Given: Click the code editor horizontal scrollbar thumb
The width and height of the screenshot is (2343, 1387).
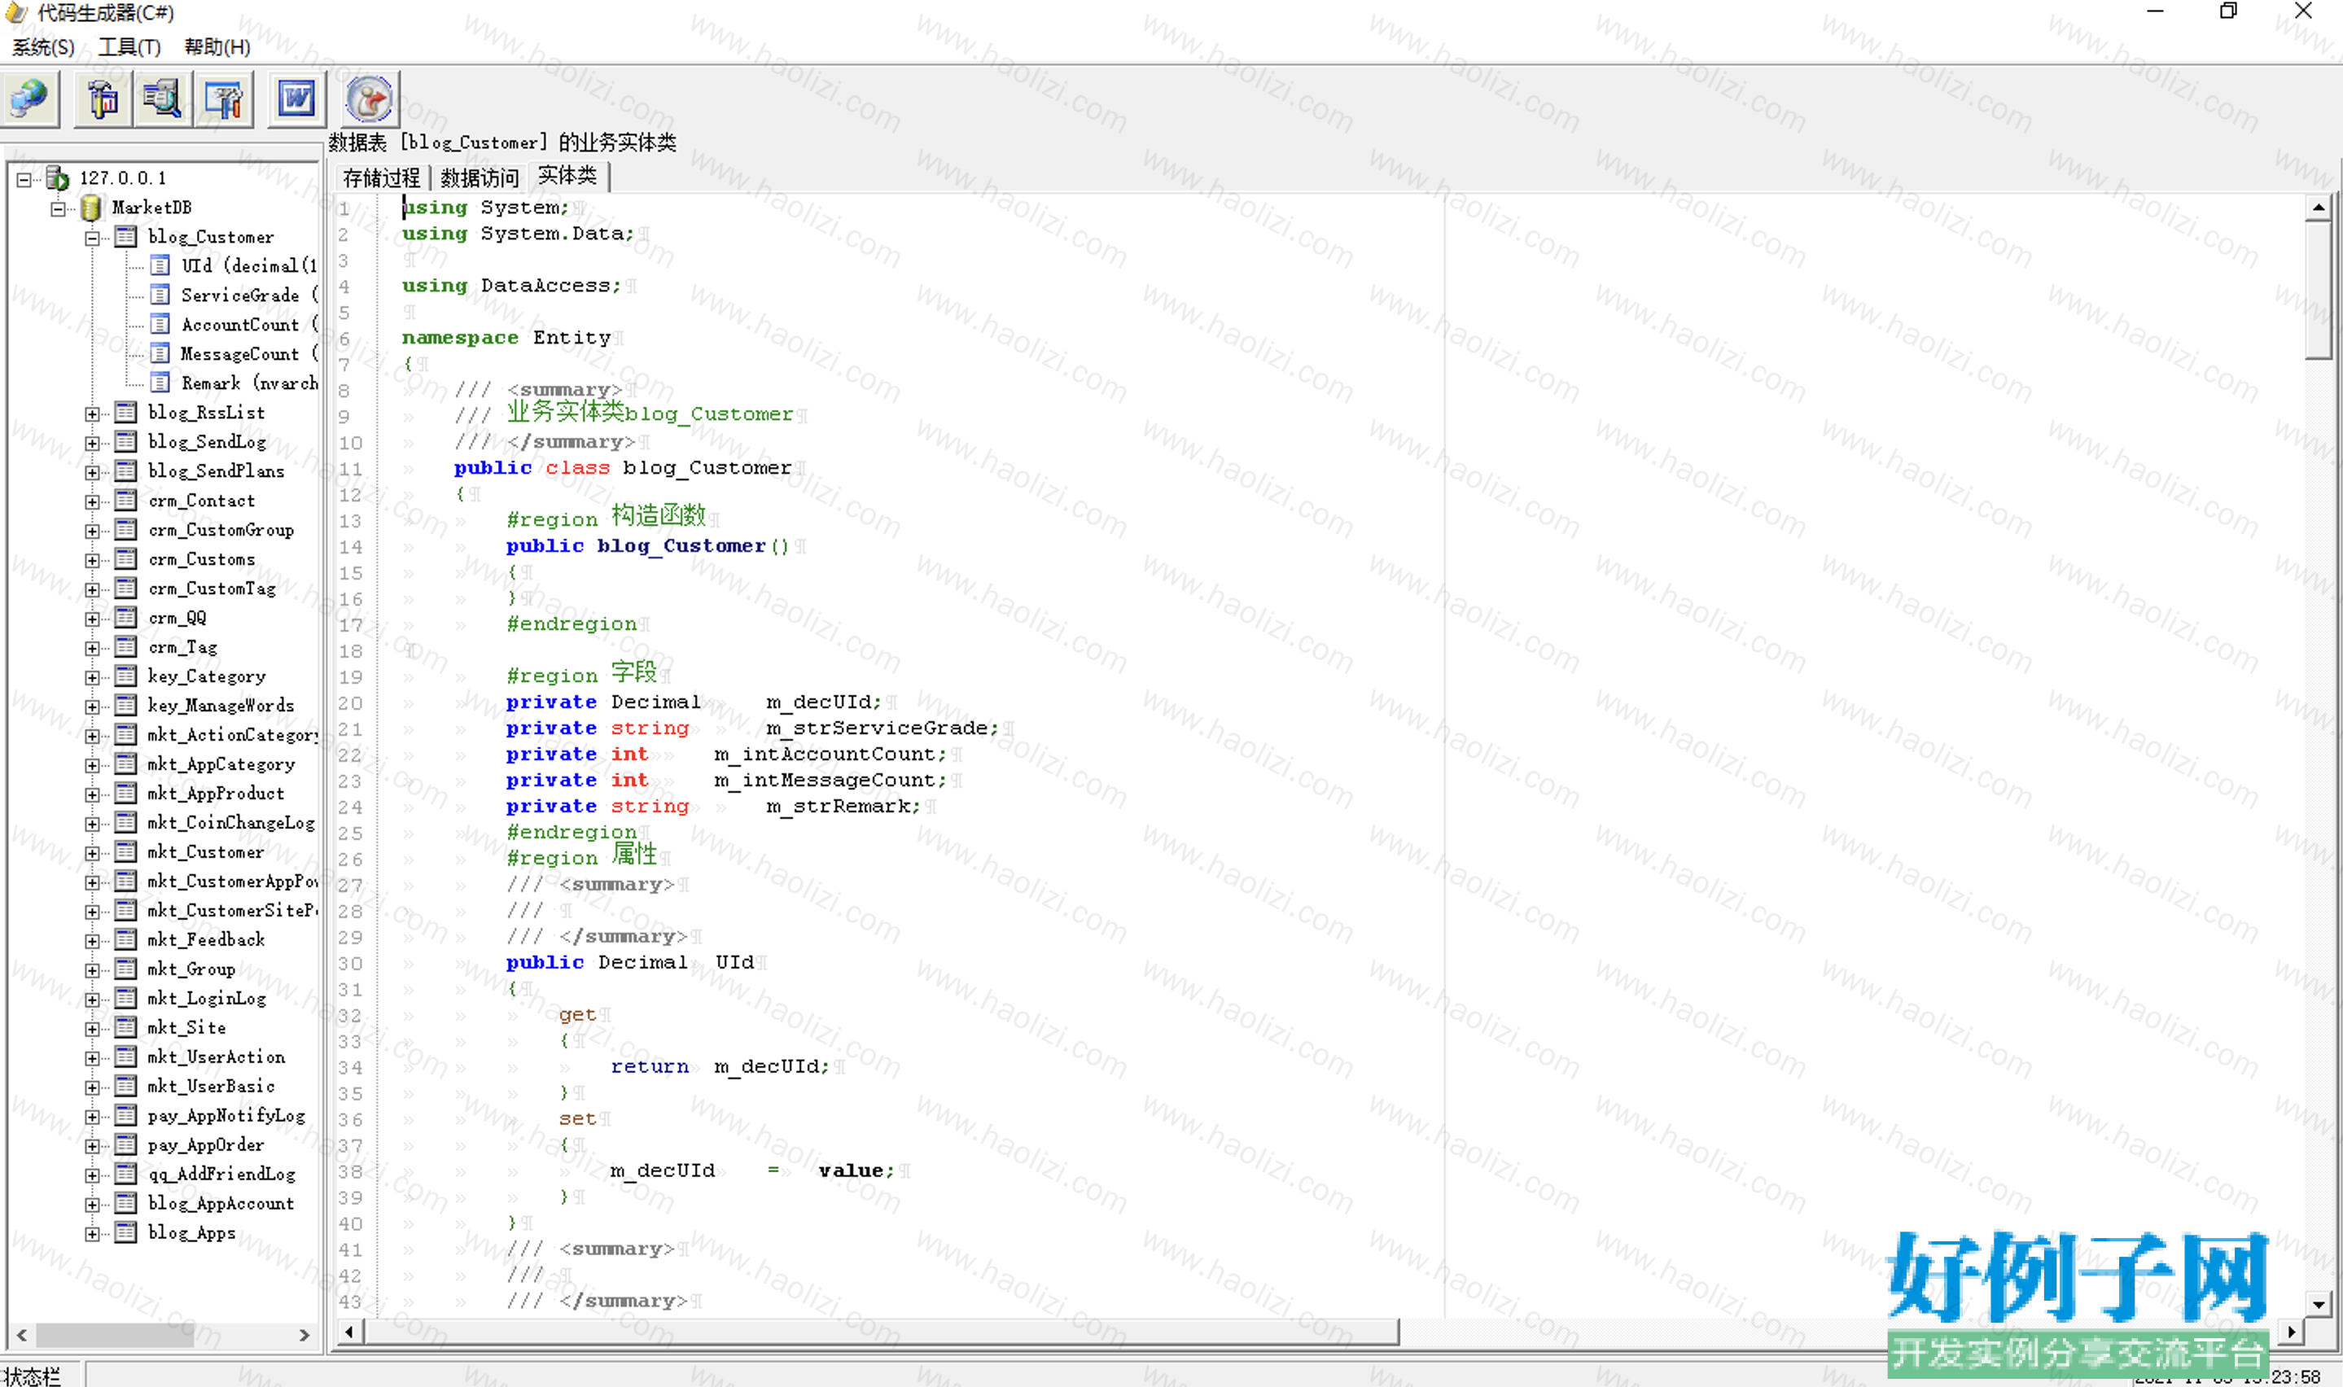Looking at the screenshot, I should [882, 1331].
